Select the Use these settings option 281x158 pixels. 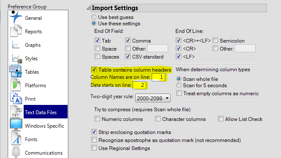[94, 24]
